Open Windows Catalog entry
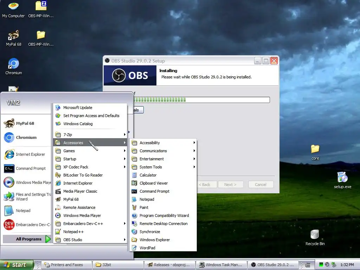 coord(90,124)
